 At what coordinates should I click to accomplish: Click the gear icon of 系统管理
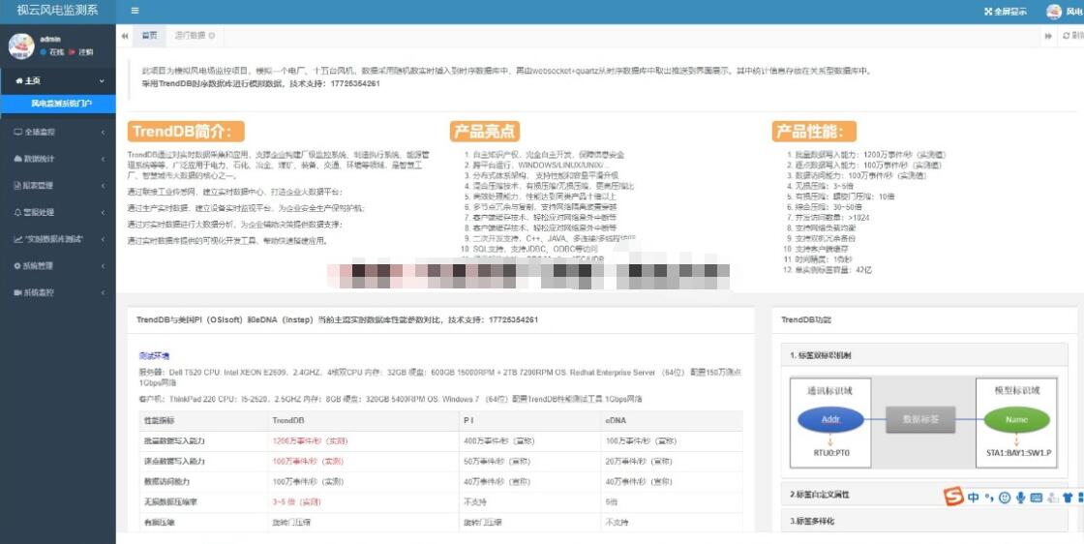click(x=18, y=265)
